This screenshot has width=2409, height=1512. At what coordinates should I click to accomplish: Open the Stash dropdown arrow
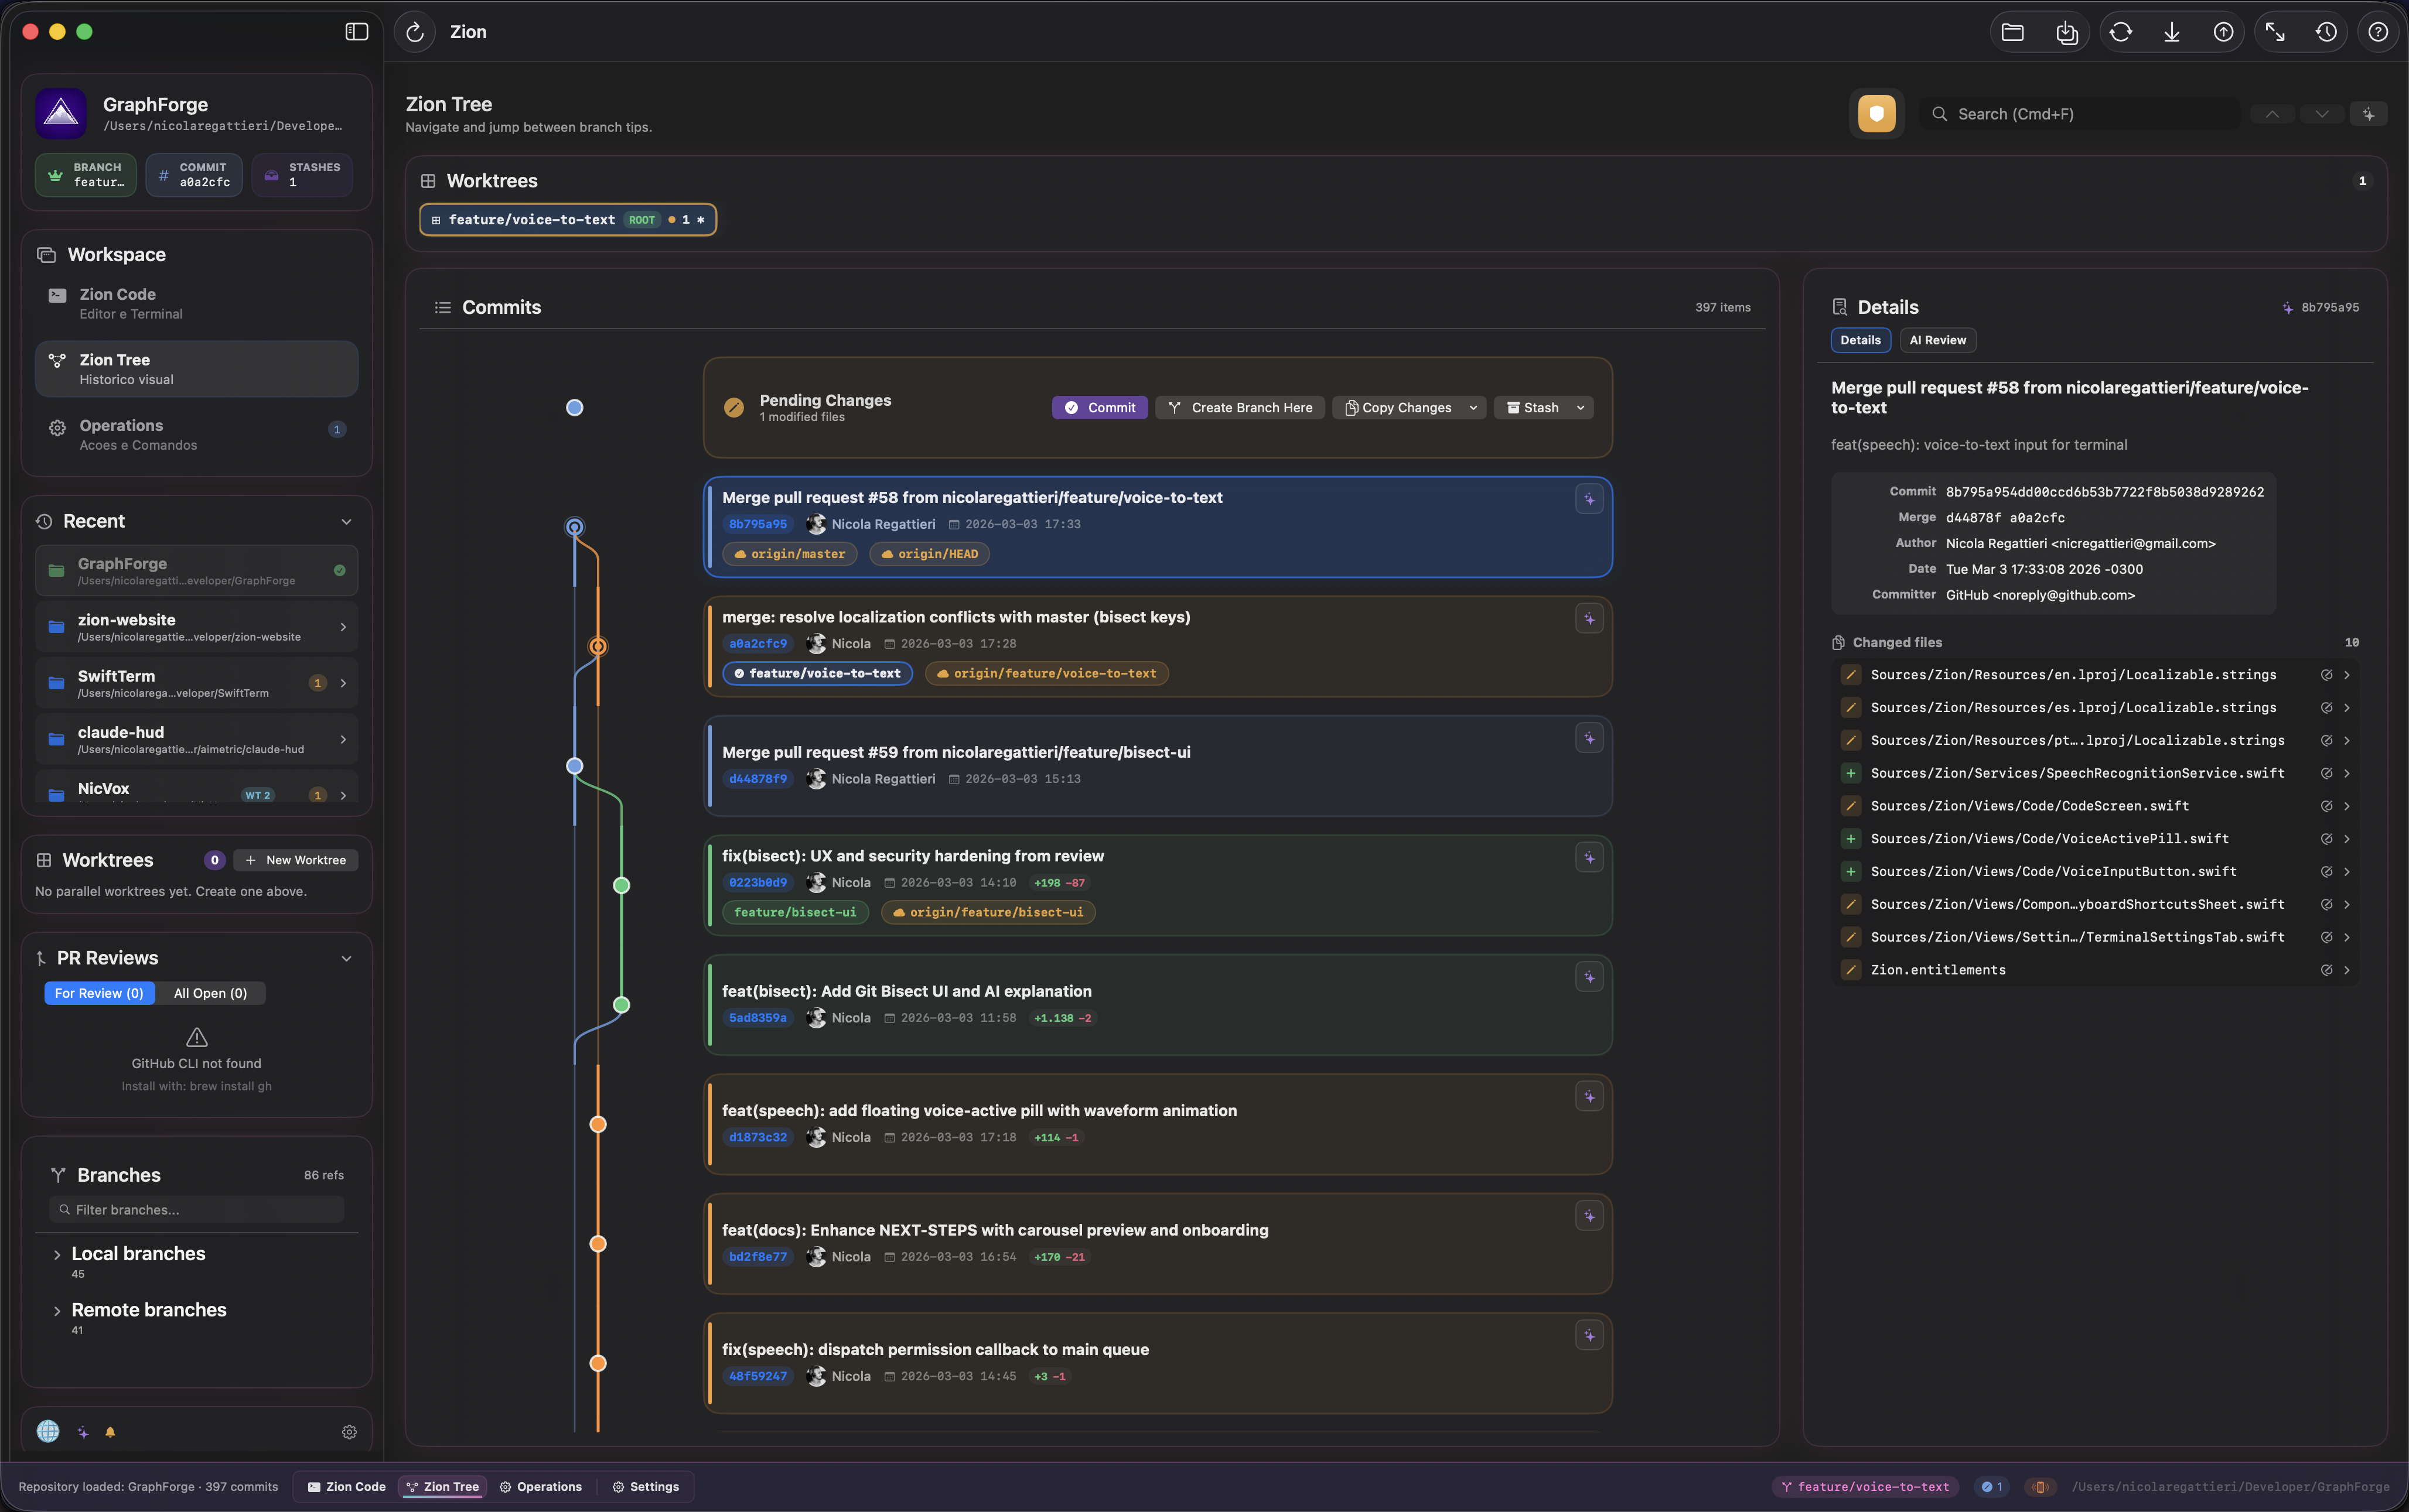(x=1579, y=408)
